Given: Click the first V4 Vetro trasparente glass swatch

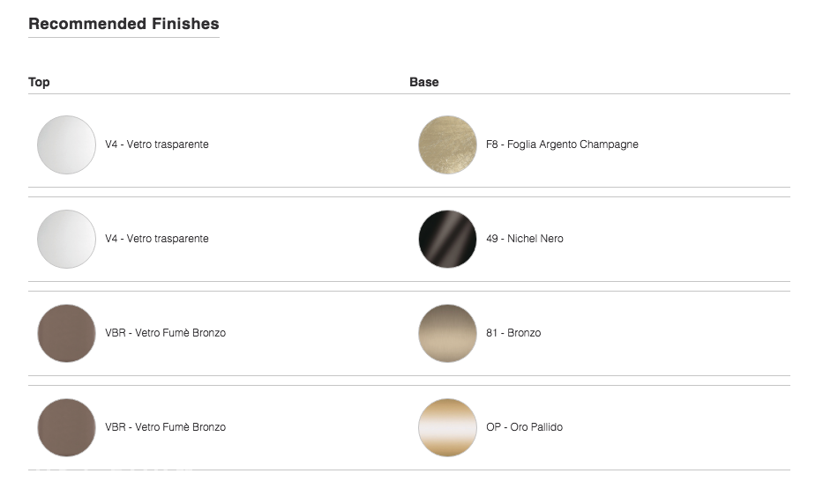Looking at the screenshot, I should (x=67, y=144).
